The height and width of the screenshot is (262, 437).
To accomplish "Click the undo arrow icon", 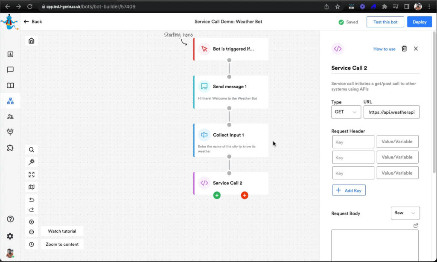I will 32,200.
